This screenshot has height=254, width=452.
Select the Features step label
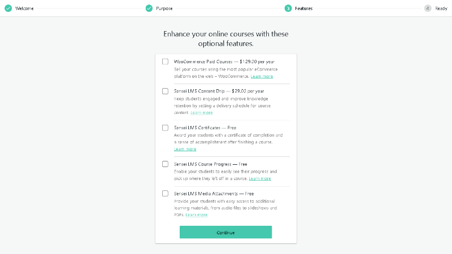(x=304, y=8)
